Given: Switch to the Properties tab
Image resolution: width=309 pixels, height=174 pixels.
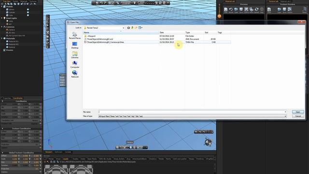Looking at the screenshot, I should [7, 98].
